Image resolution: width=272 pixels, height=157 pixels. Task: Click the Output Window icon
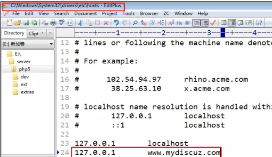click(x=240, y=23)
